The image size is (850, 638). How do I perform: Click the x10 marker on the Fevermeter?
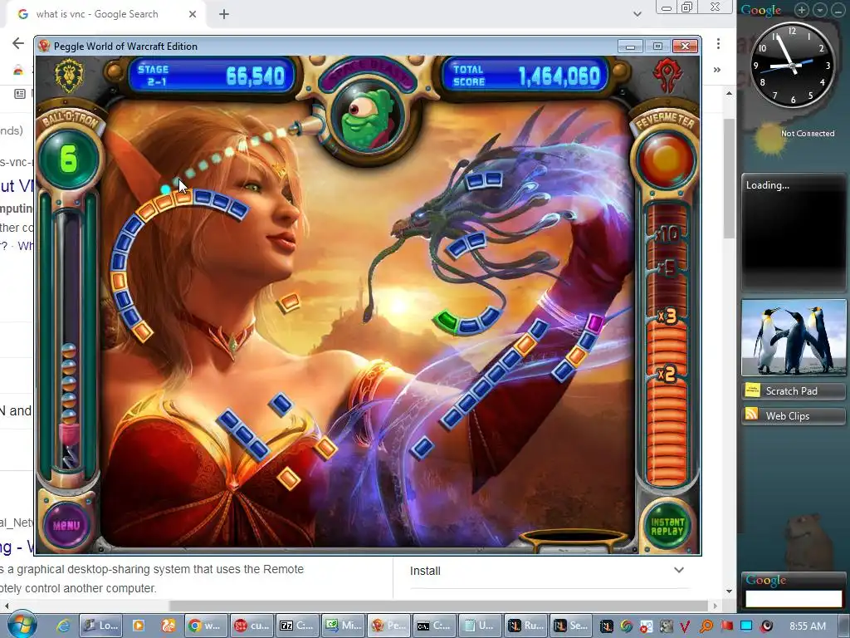(667, 234)
